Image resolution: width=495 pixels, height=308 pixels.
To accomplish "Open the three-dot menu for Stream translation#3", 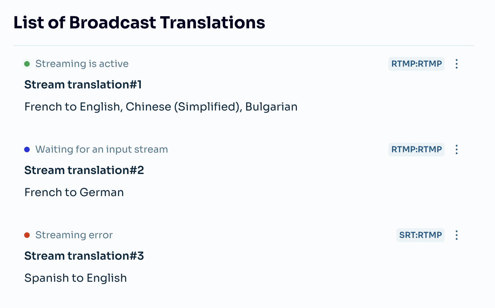I will click(456, 235).
